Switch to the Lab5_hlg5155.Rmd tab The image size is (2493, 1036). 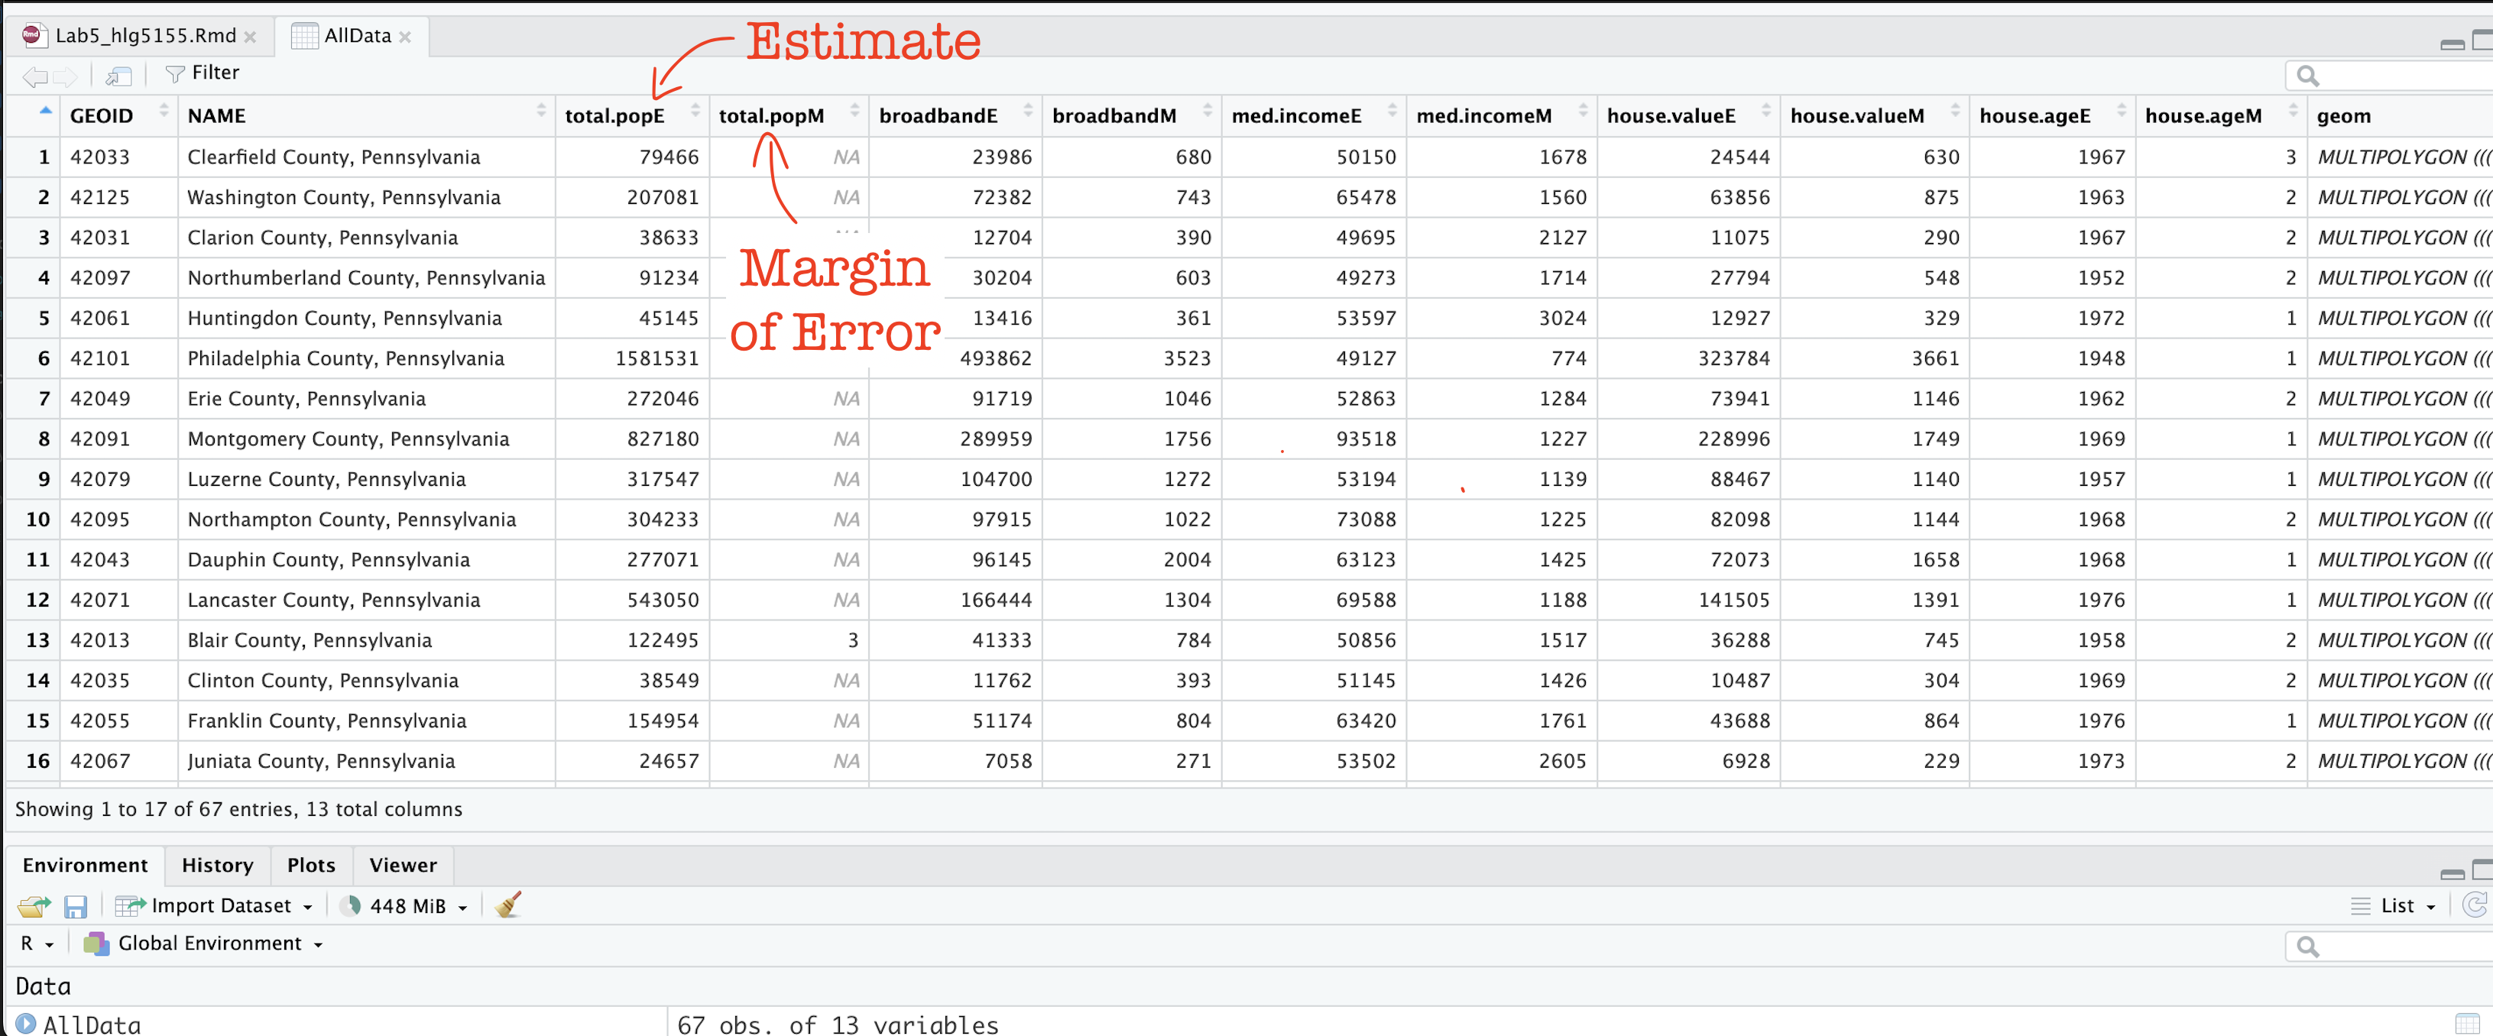(x=145, y=36)
